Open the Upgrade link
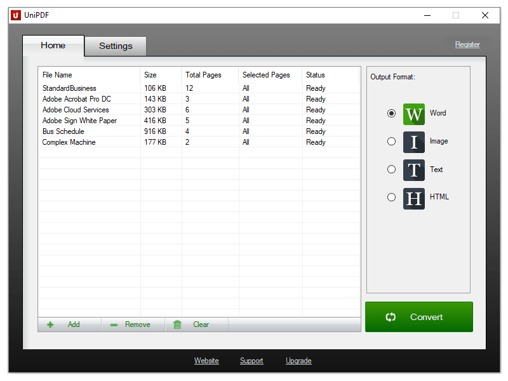The width and height of the screenshot is (508, 381). [298, 361]
